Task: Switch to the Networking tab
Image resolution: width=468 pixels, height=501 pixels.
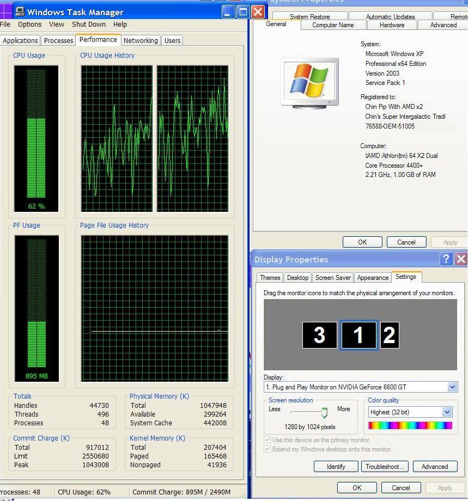Action: [x=141, y=41]
